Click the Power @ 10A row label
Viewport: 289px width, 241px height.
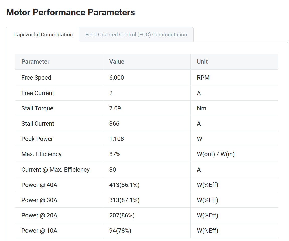[39, 231]
